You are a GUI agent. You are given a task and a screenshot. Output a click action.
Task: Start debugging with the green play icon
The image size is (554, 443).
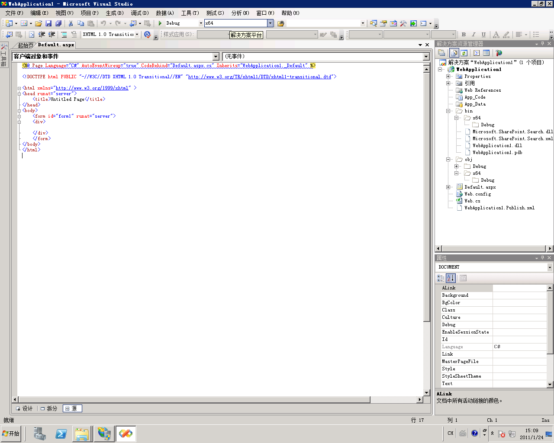[160, 23]
